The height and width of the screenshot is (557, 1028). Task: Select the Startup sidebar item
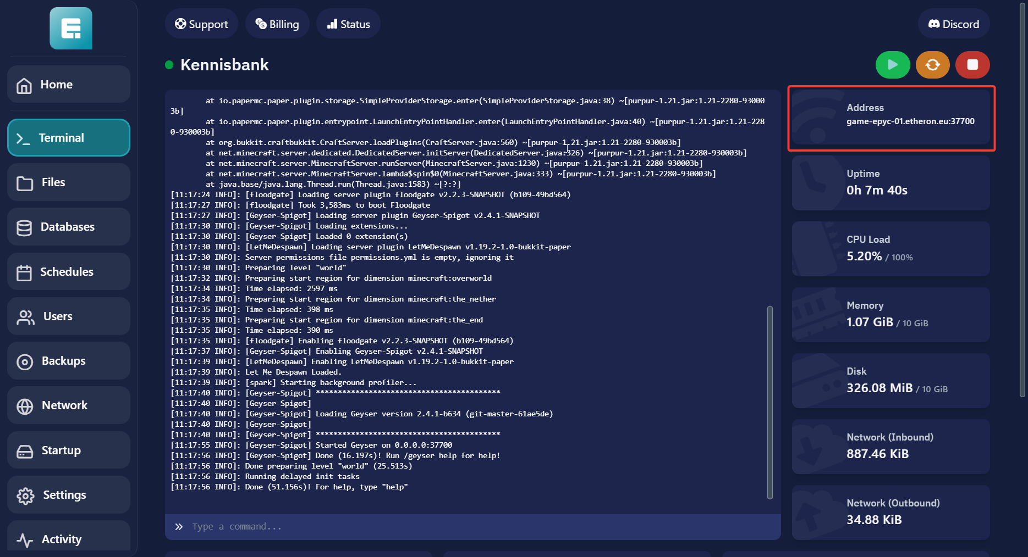tap(69, 450)
